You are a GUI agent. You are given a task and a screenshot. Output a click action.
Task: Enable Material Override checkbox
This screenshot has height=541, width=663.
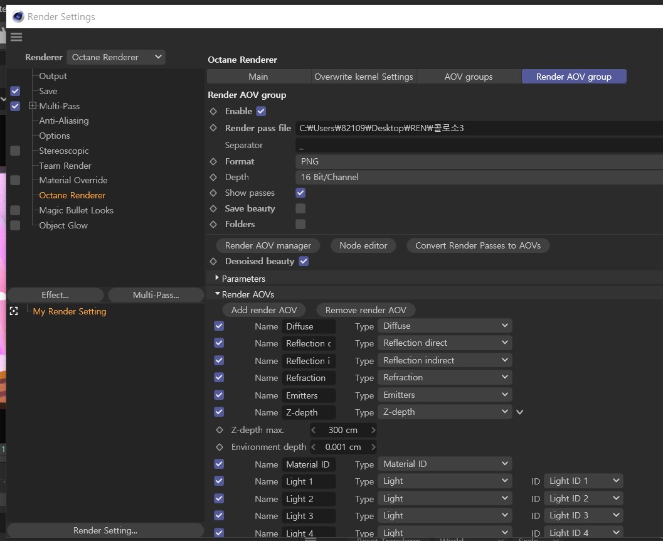tap(15, 180)
